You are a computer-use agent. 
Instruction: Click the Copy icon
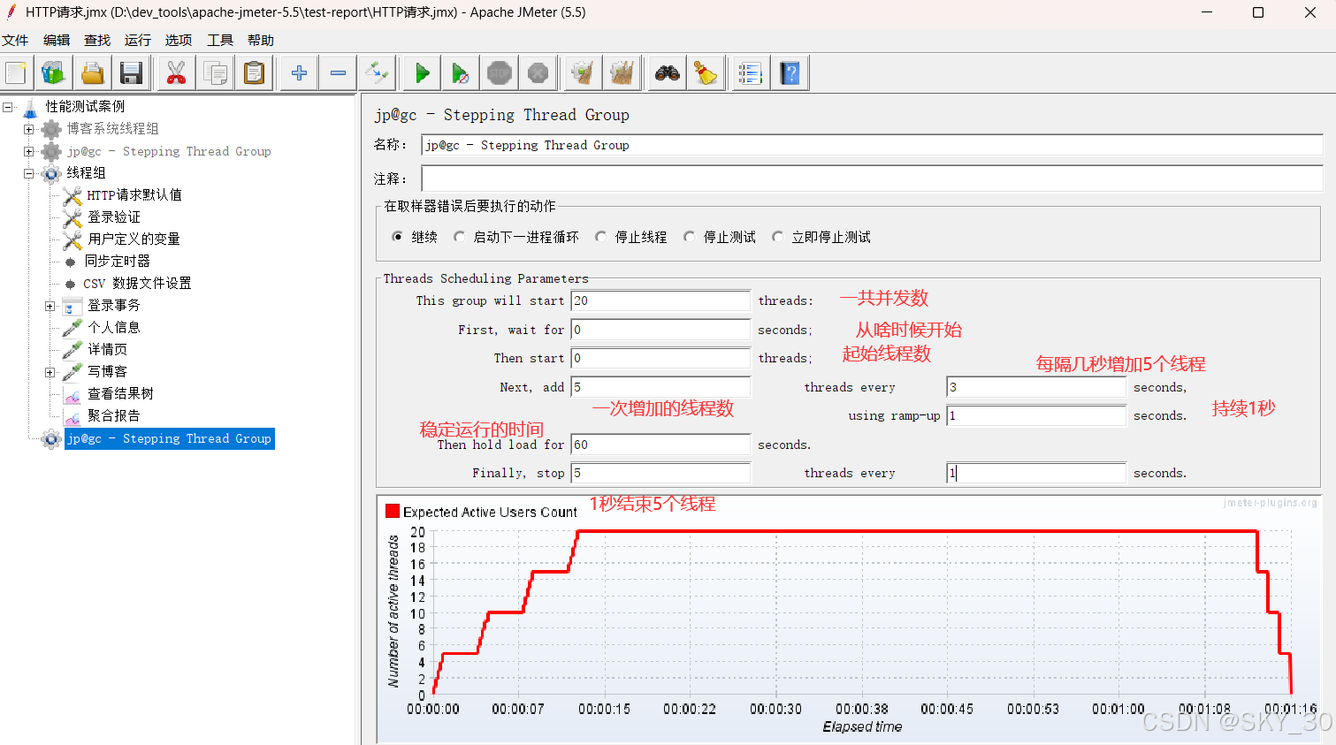(216, 73)
